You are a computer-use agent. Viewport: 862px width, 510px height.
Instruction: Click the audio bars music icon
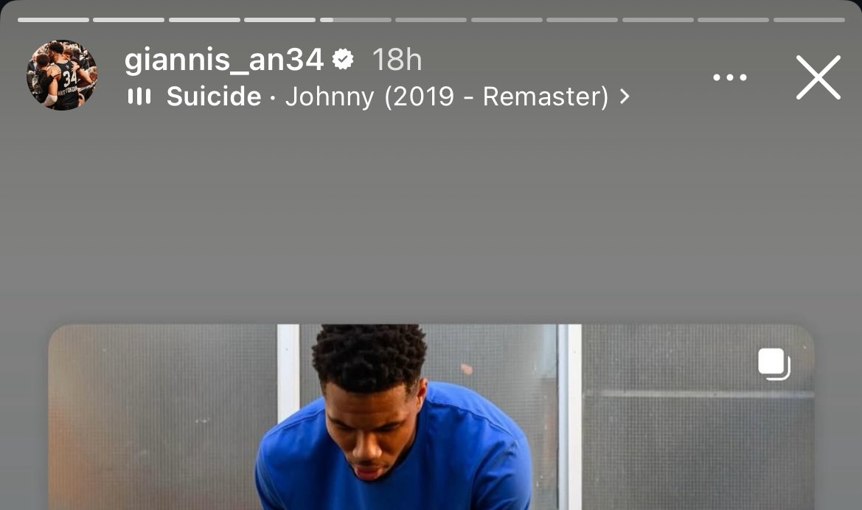click(139, 97)
